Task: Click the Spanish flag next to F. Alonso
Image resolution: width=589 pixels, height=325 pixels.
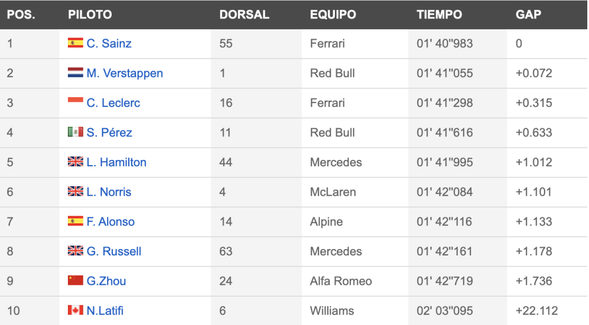Action: point(75,220)
